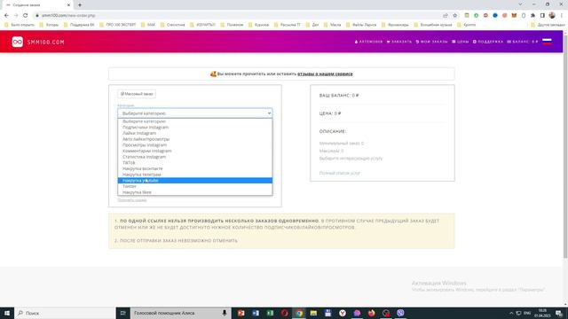Collapse the 'Выберите категорию' dropdown arrow

[269, 113]
